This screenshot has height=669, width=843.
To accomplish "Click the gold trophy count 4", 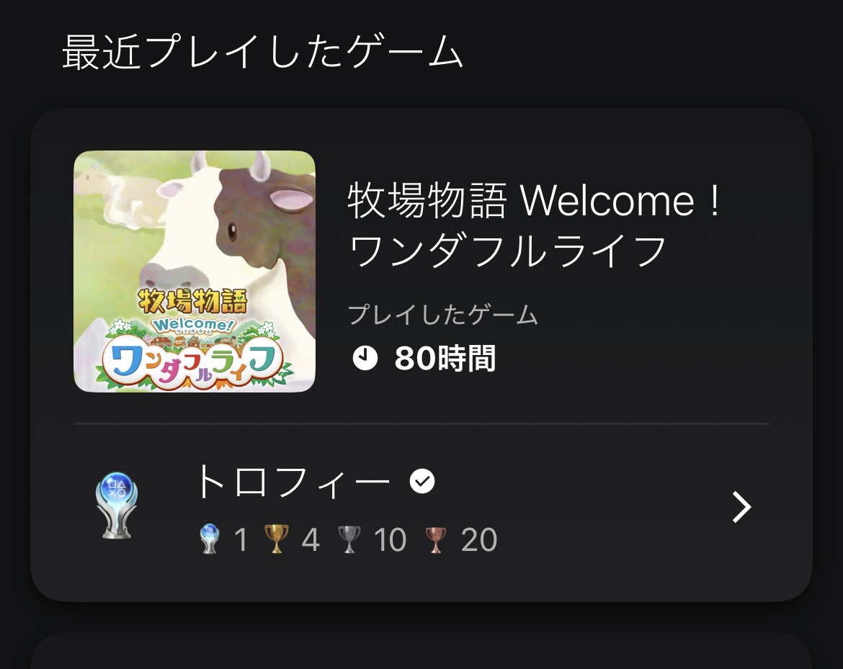I will [x=311, y=540].
